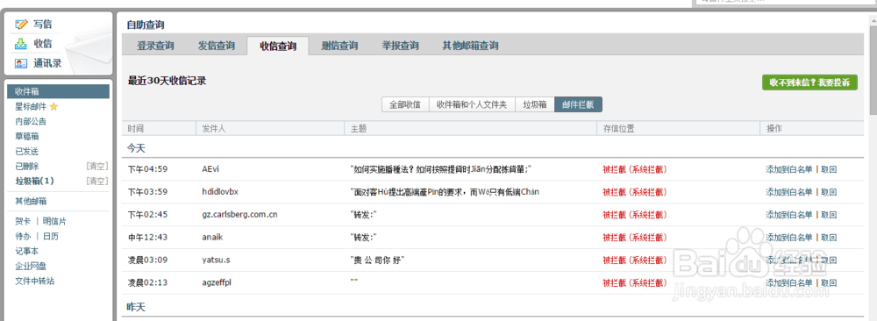Add hdidlovbx to whitelist

point(788,192)
